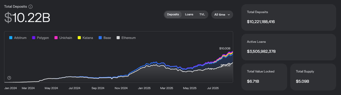The image size is (341, 95).
Task: Toggle the Ethereum legend swatch
Action: pos(118,38)
